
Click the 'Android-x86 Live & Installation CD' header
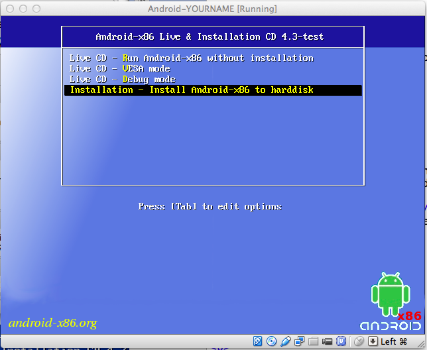[x=210, y=36]
